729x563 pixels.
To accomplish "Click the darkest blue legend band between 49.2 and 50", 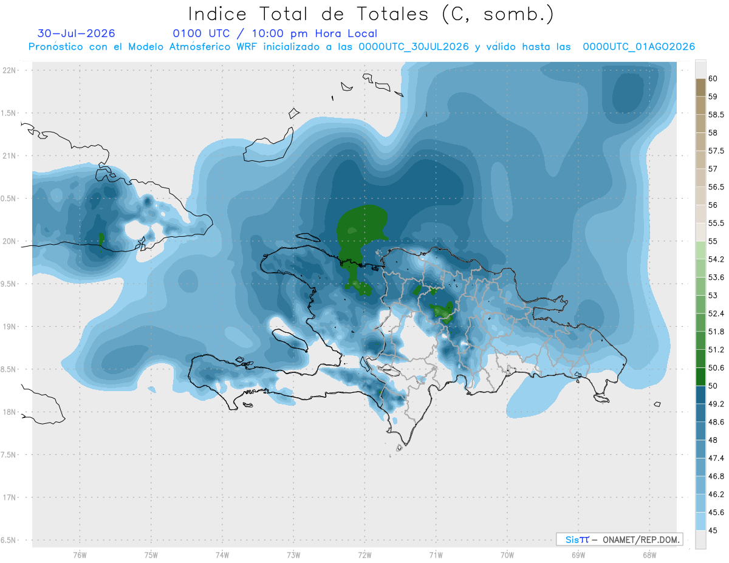I will point(700,395).
